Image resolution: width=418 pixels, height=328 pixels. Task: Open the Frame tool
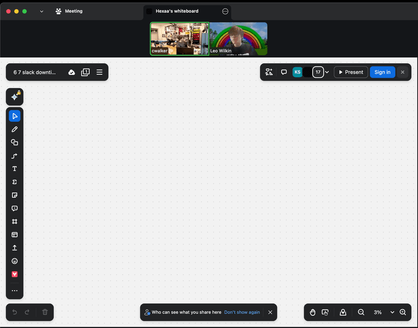pyautogui.click(x=15, y=221)
